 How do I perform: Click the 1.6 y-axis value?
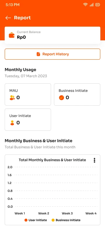click(10, 175)
